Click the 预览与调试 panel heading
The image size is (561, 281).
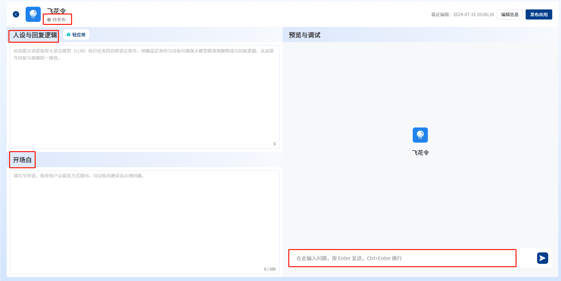[304, 35]
